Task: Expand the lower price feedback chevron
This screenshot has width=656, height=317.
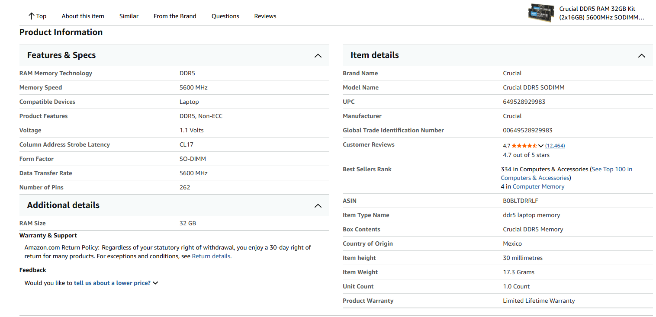Action: 156,283
